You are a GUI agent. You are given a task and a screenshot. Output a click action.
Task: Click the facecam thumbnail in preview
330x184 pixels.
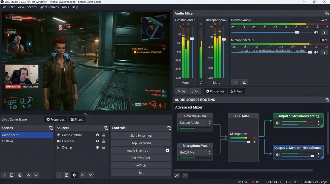(x=22, y=74)
